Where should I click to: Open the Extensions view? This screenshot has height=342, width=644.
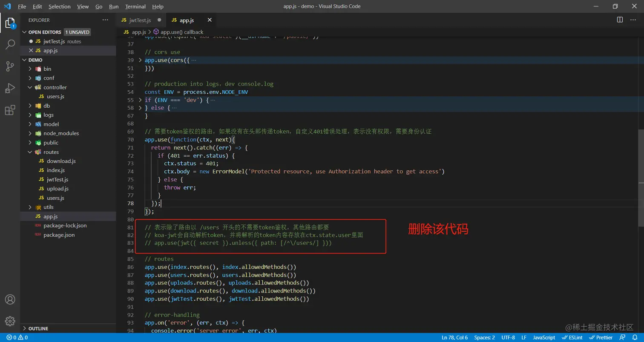click(10, 110)
